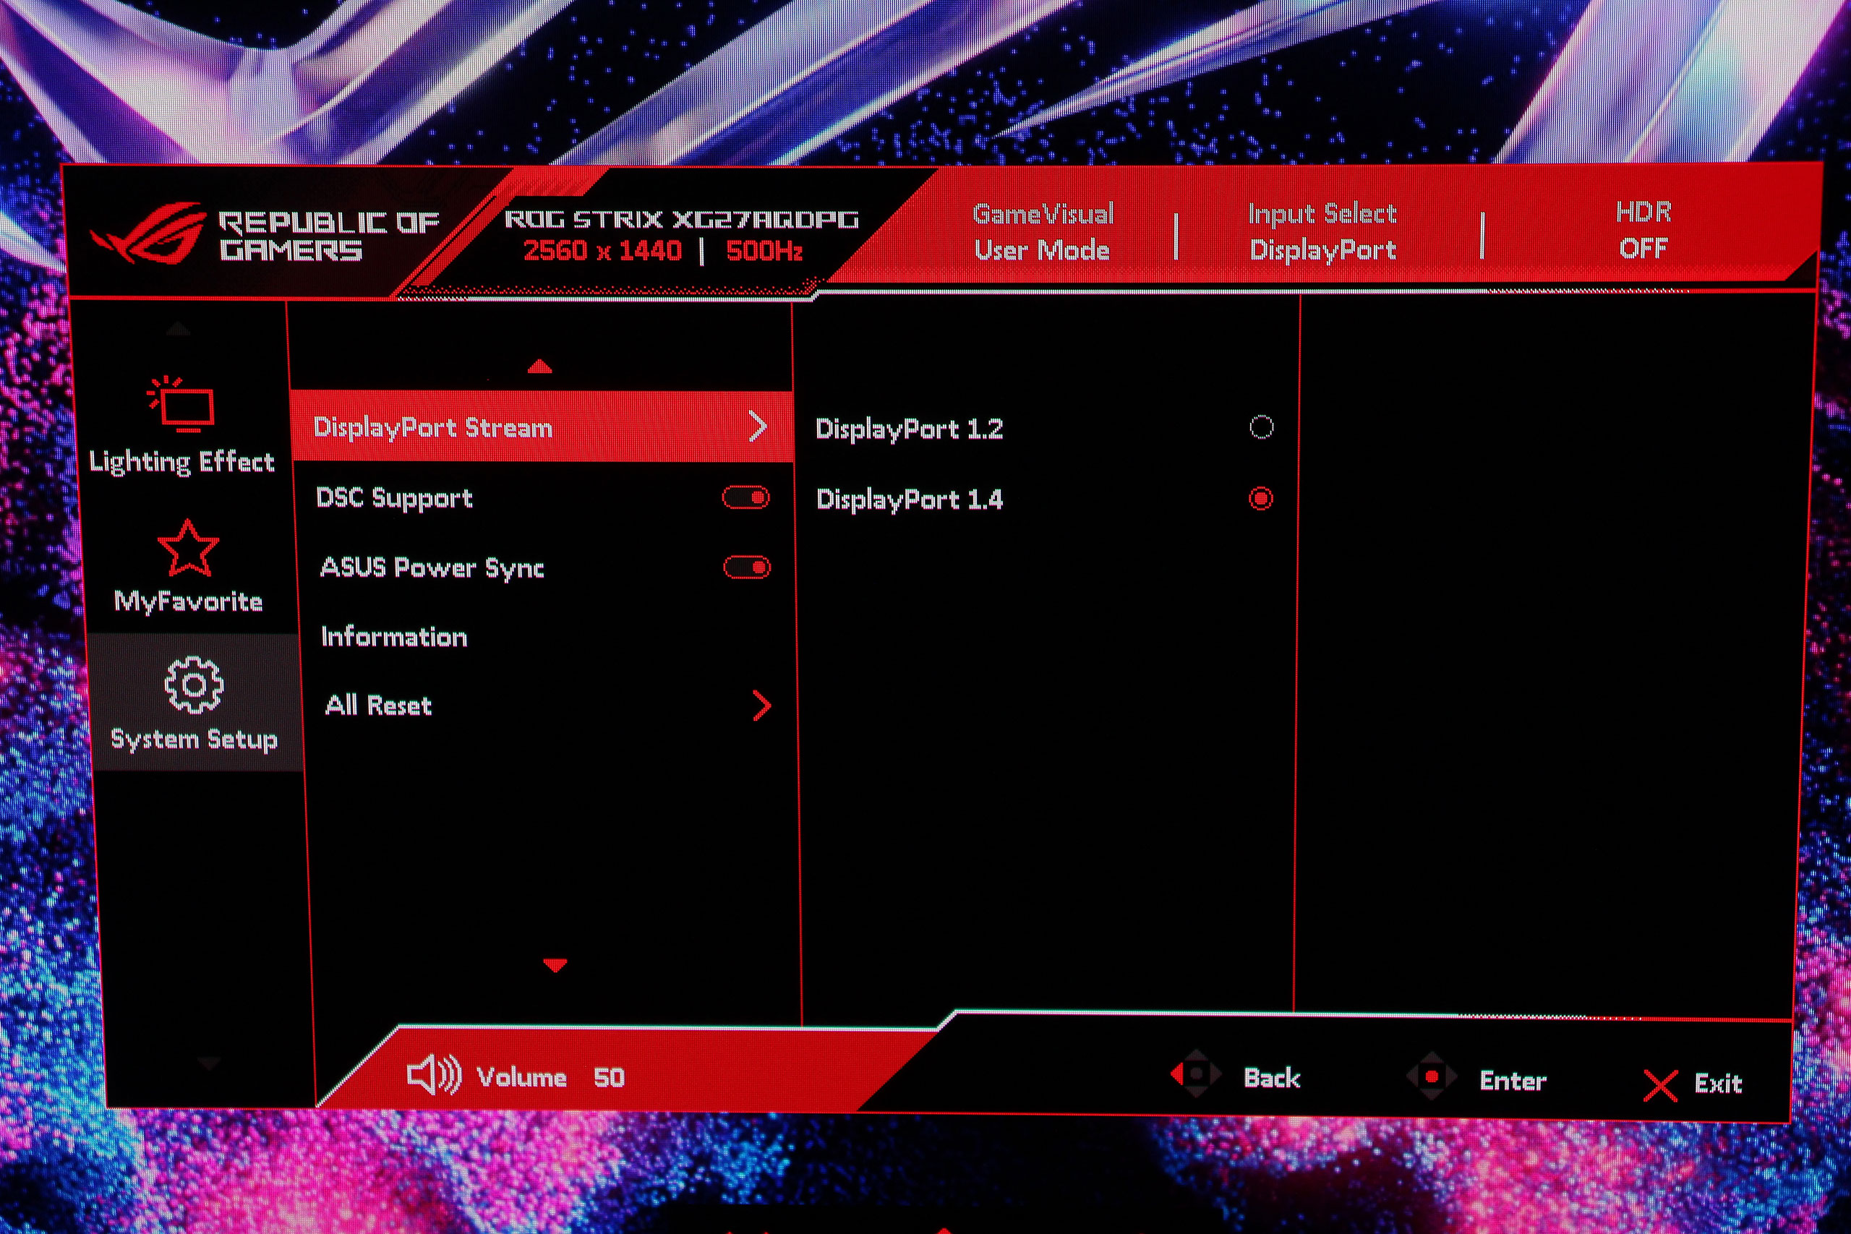Select the DisplayPort 1.4 radio button

coord(1260,498)
